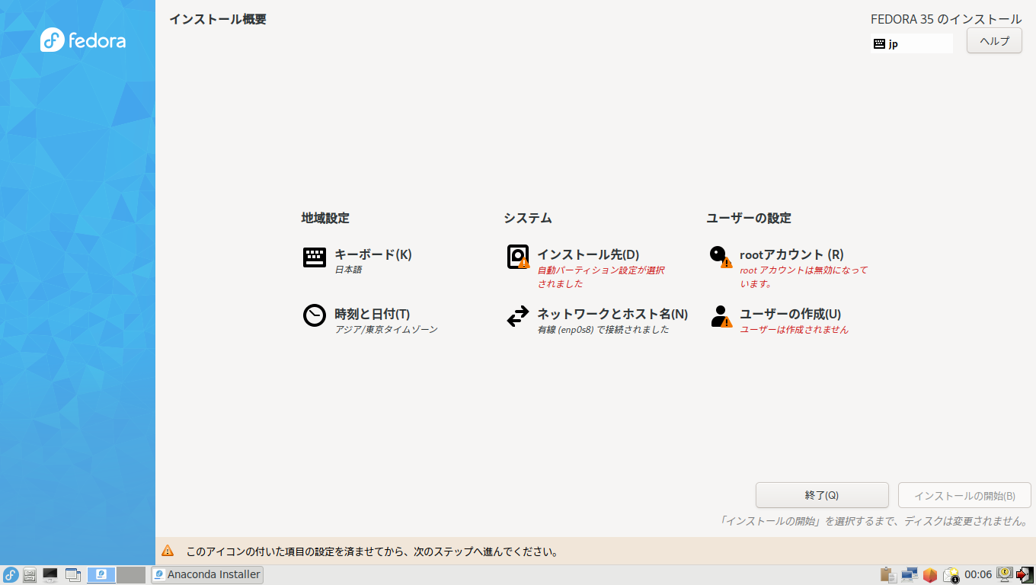Viewport: 1036px width, 585px height.
Task: Click the keyboard icon beside jp layout
Action: point(879,44)
